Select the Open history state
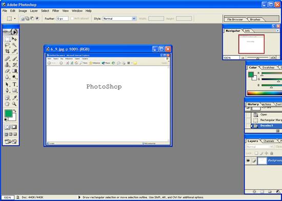 pos(266,115)
